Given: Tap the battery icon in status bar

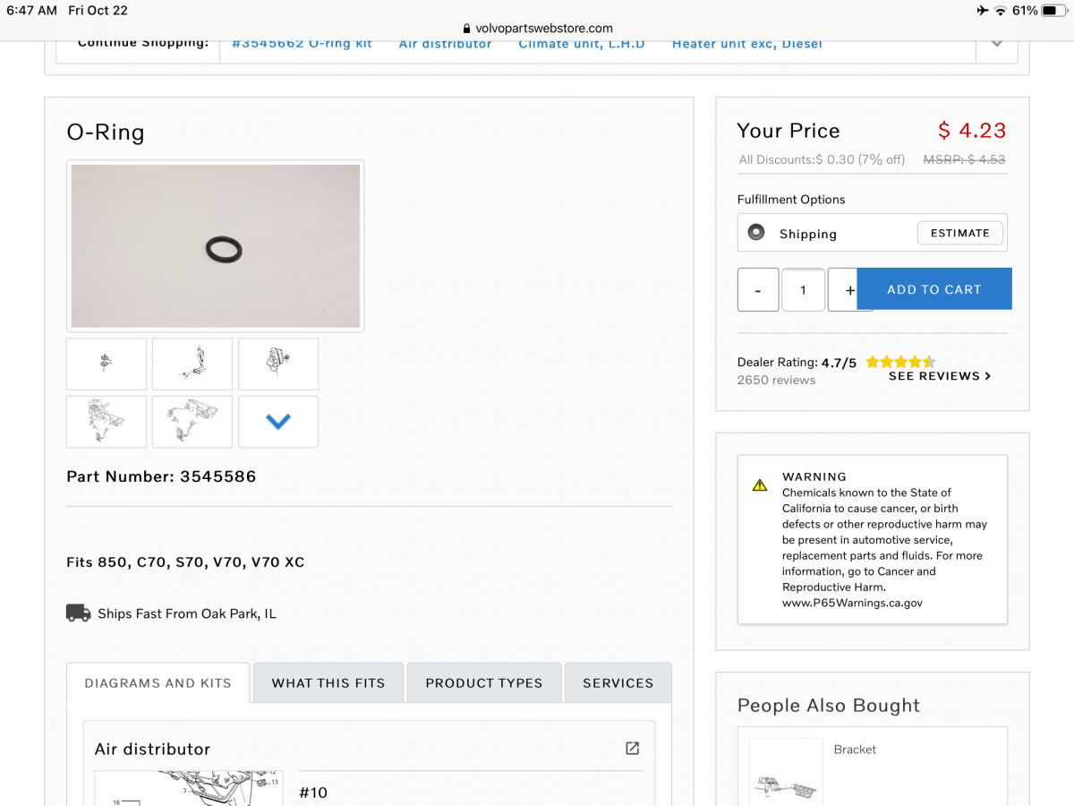Looking at the screenshot, I should coord(1053,11).
